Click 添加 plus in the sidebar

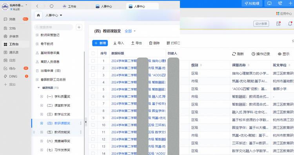tap(10, 85)
